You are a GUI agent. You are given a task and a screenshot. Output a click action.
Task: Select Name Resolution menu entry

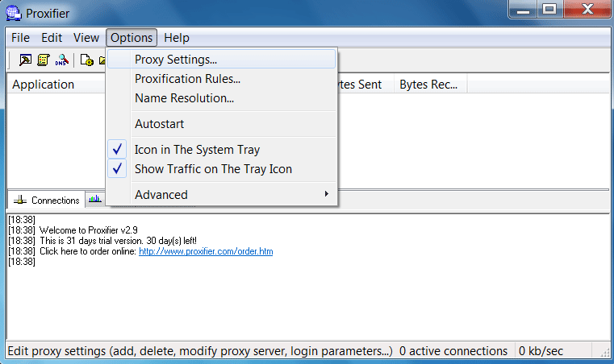tap(222, 98)
